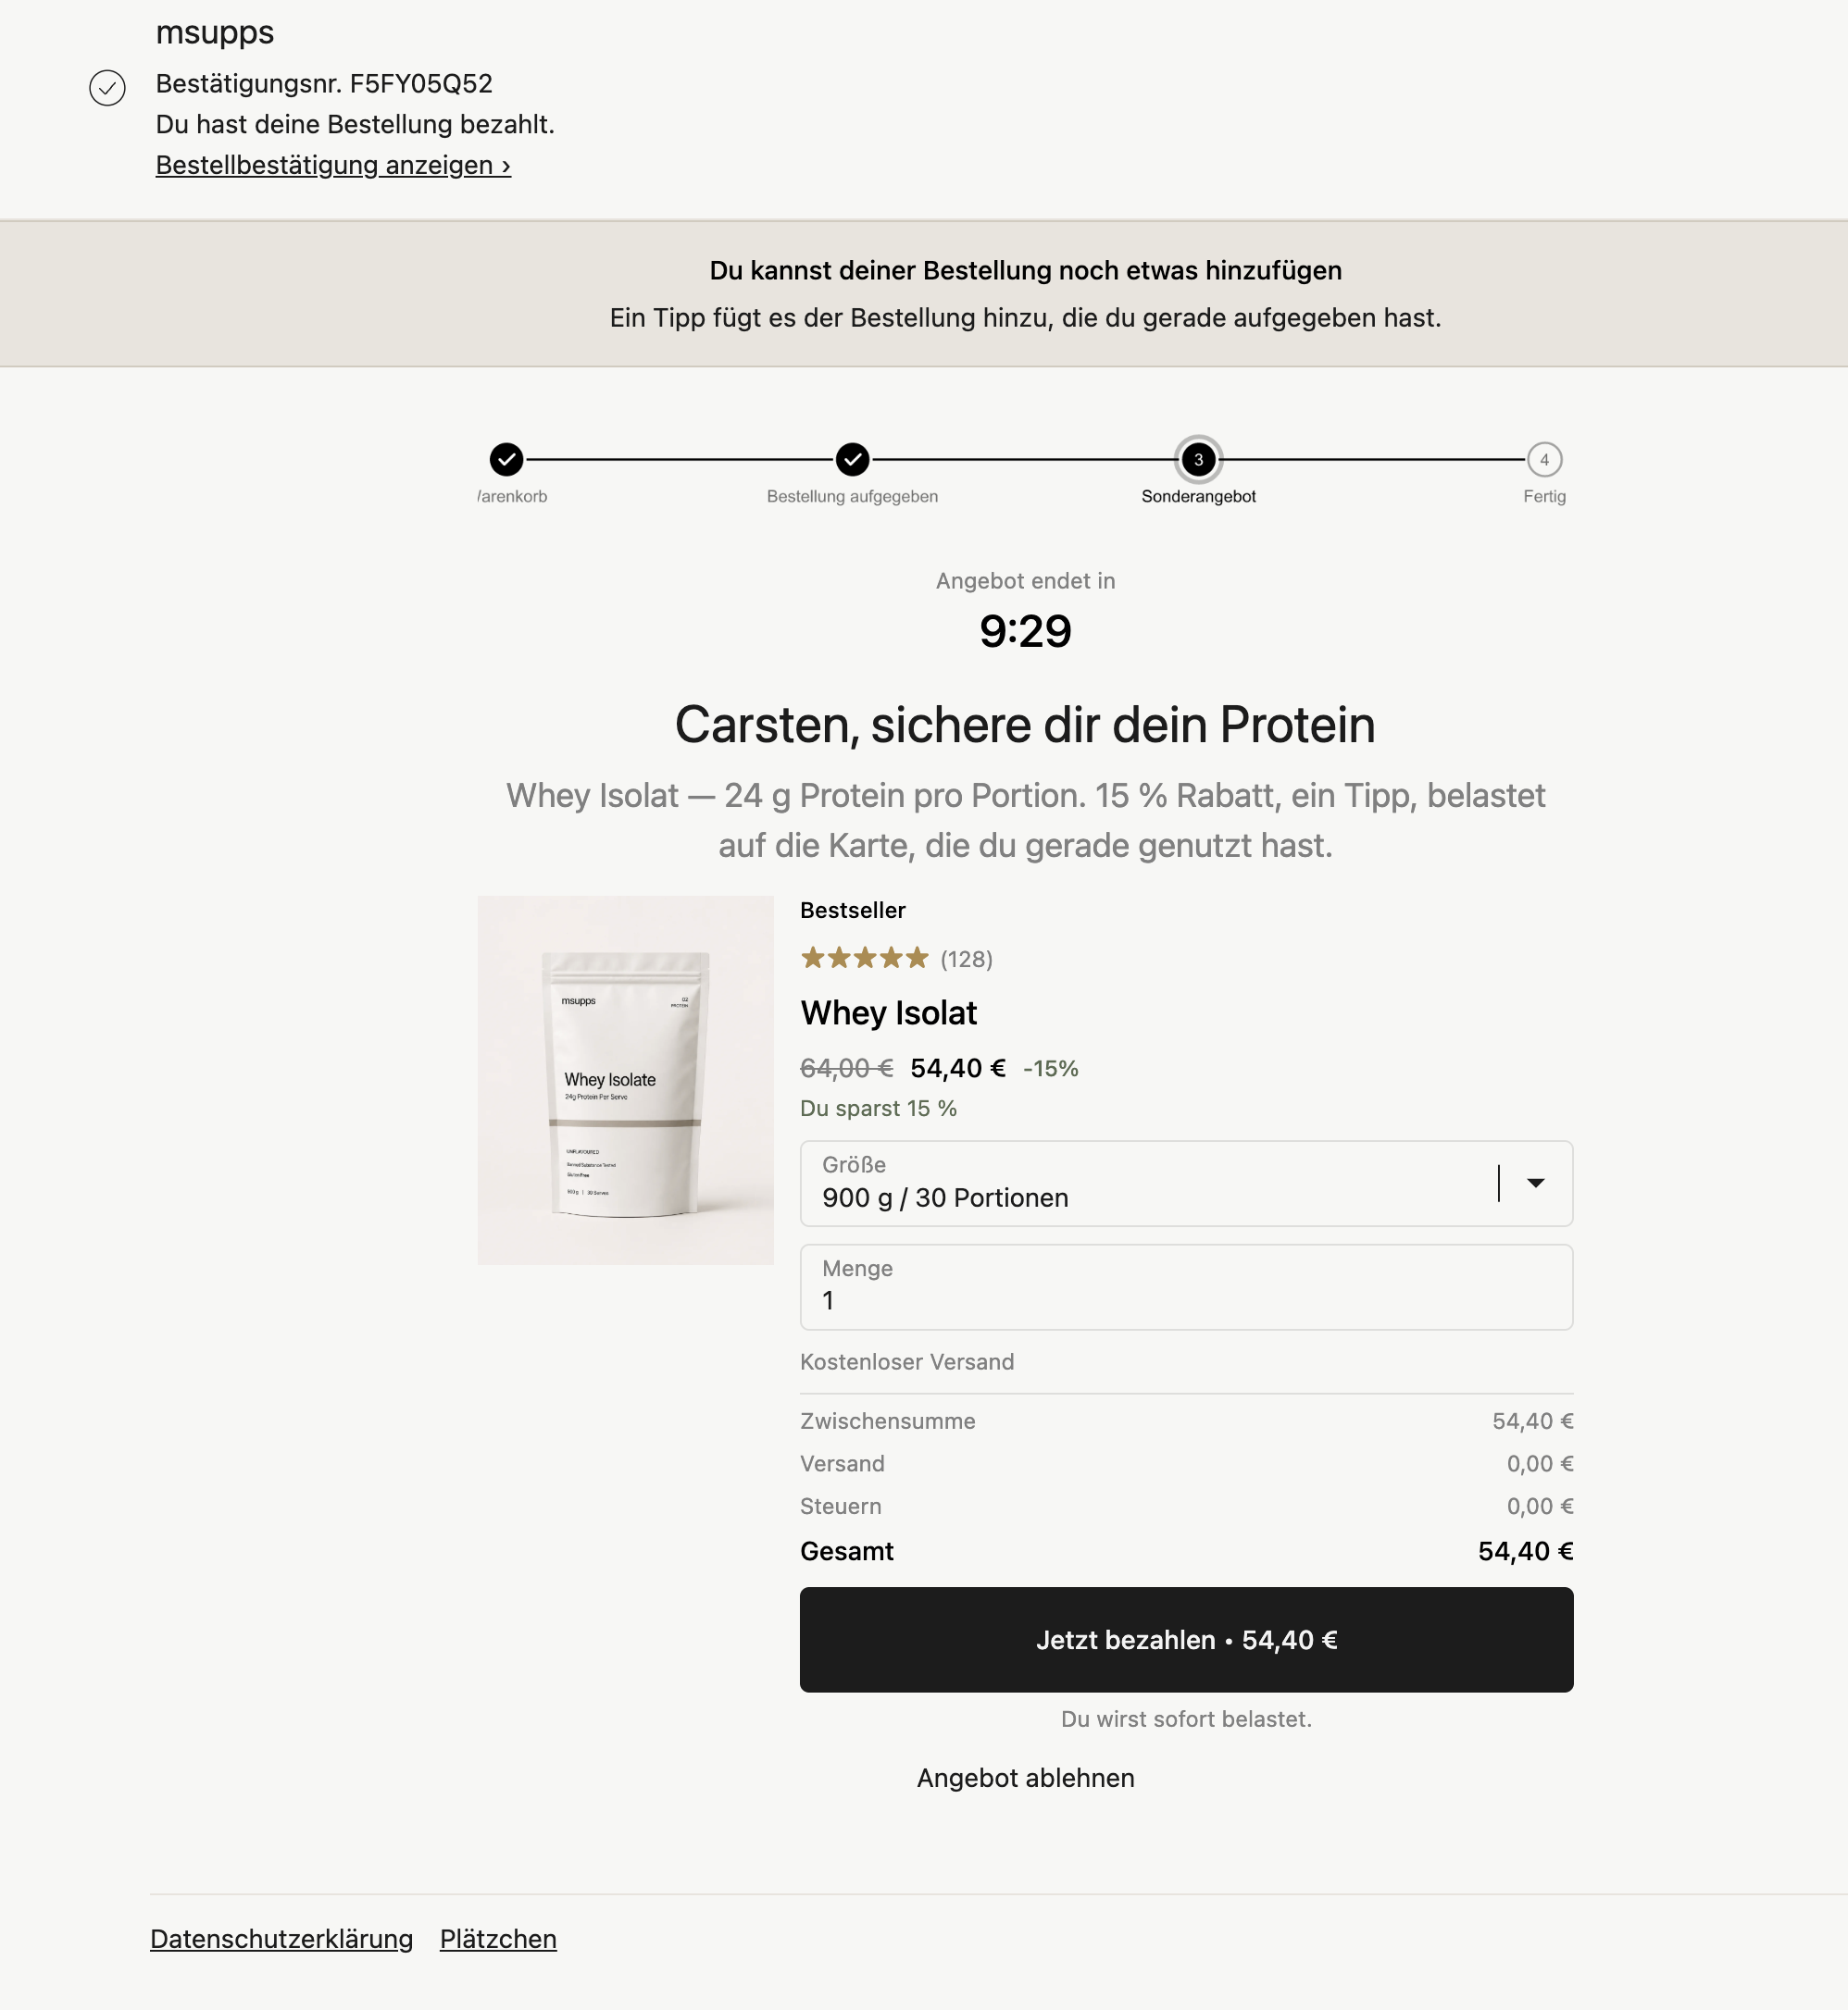1848x2010 pixels.
Task: Decline offer via Angebot ablehnen
Action: (1026, 1778)
